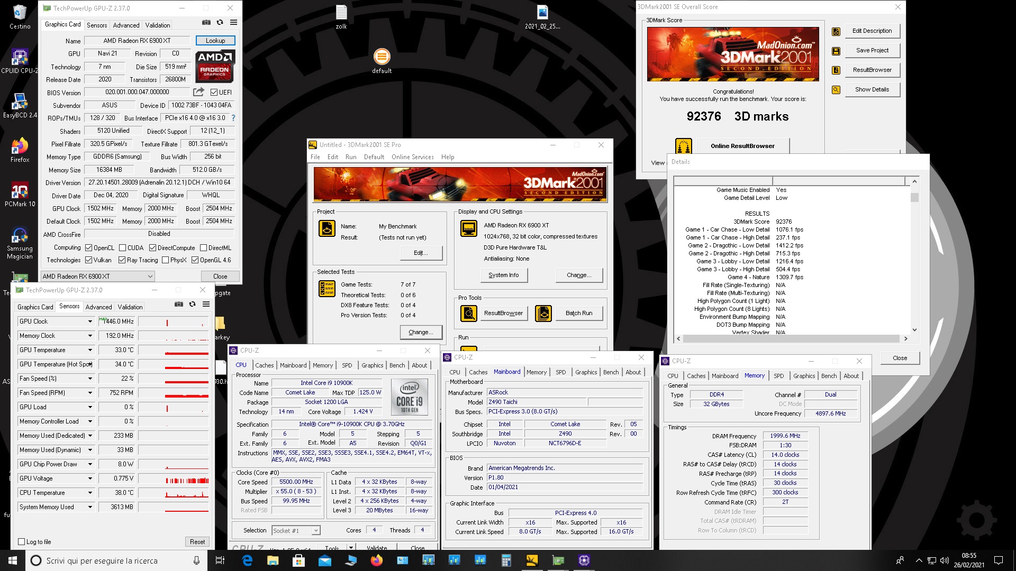Click the Batch Run icon in Pro Tools
This screenshot has width=1016, height=571.
(543, 314)
